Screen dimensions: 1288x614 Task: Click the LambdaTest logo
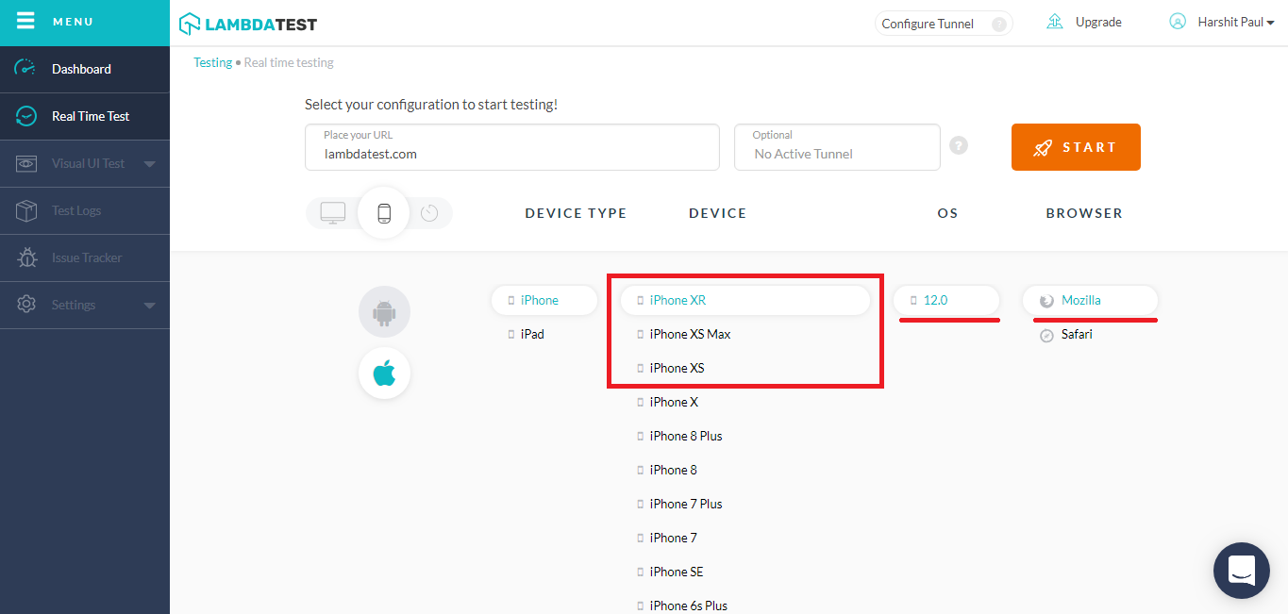tap(248, 24)
